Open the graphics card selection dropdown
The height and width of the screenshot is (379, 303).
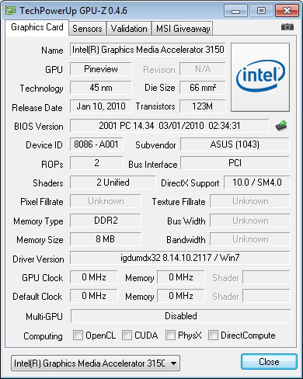coord(96,363)
